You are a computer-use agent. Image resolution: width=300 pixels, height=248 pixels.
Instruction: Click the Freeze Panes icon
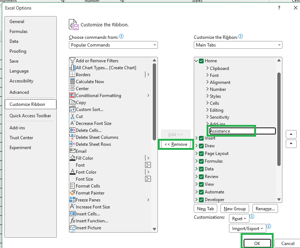click(x=72, y=200)
